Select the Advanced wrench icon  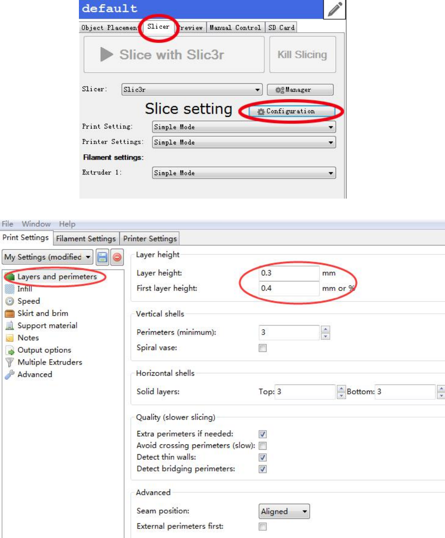click(x=10, y=374)
